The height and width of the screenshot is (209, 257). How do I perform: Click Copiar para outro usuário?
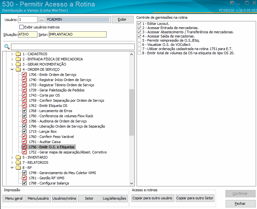coord(153,198)
